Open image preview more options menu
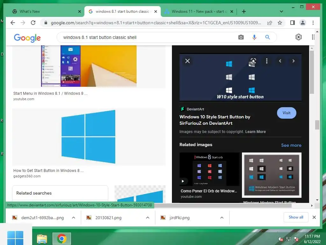The height and width of the screenshot is (245, 326). coord(267,61)
